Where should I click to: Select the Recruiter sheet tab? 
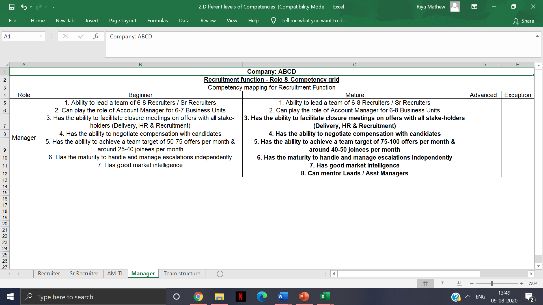(48, 273)
